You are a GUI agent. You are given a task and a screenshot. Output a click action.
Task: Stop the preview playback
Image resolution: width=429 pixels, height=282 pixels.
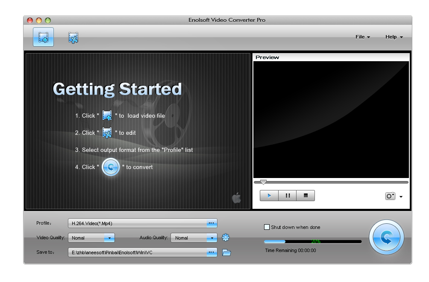306,196
